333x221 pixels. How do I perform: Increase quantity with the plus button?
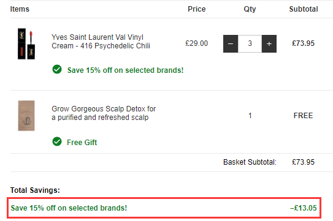[269, 43]
